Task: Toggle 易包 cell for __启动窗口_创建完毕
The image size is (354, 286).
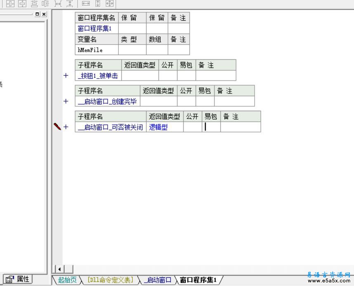Action: [x=205, y=102]
